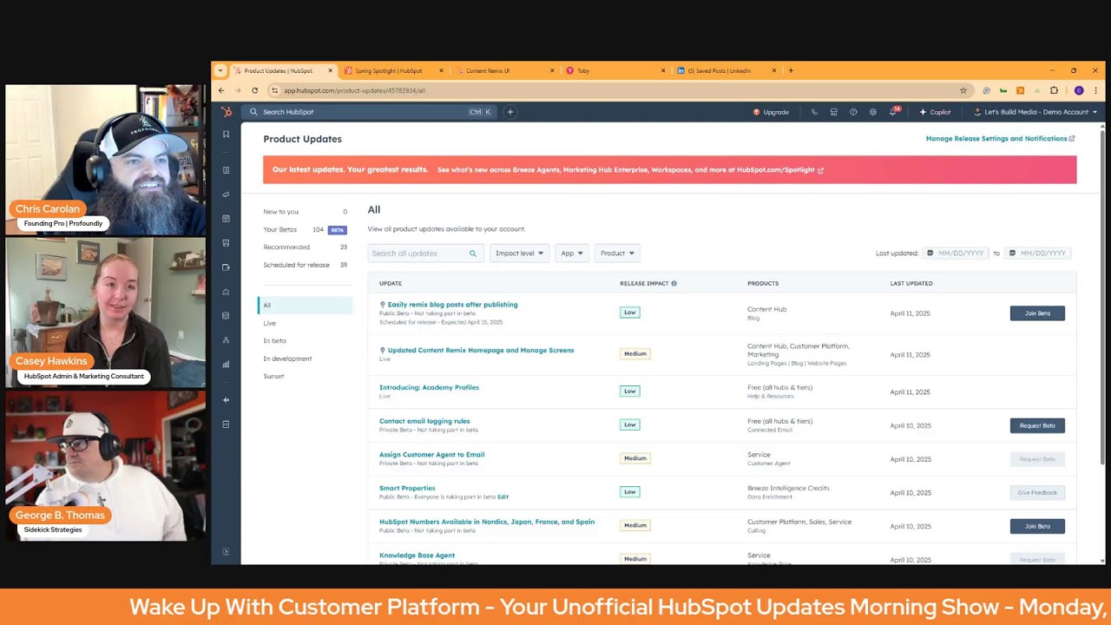Image resolution: width=1111 pixels, height=625 pixels.
Task: Click the end date MM/DD/YYYY picker
Action: 1038,253
